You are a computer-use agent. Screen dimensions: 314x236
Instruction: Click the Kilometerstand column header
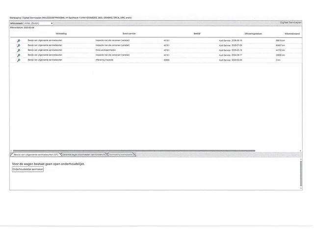(292, 34)
